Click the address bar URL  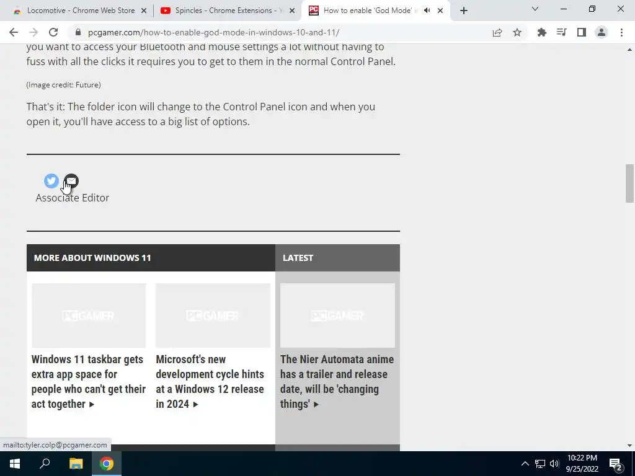(213, 32)
